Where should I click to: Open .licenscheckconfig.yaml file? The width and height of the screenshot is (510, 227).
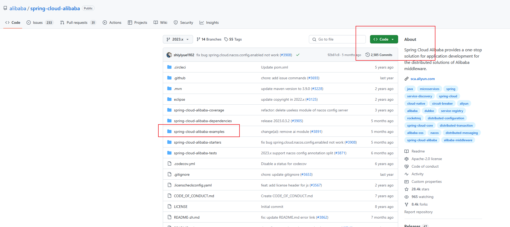coord(193,185)
